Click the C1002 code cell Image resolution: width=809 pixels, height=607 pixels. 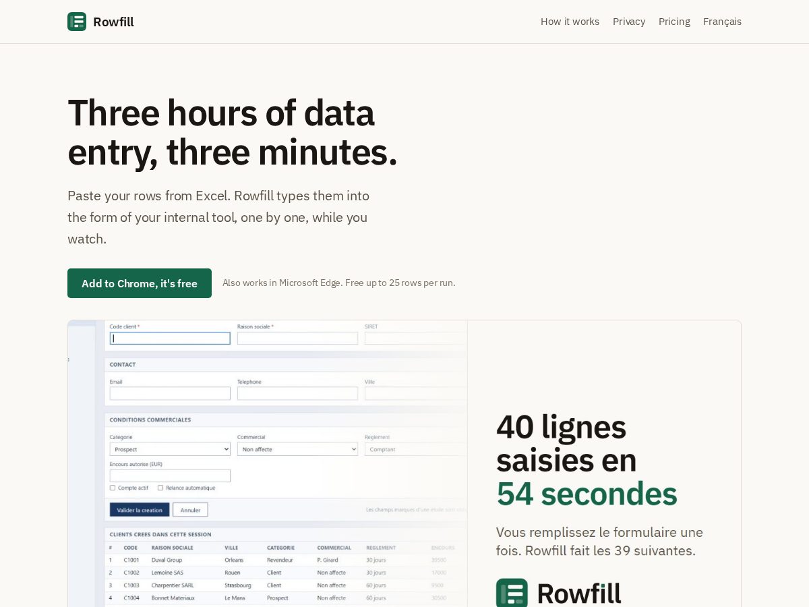pyautogui.click(x=131, y=573)
